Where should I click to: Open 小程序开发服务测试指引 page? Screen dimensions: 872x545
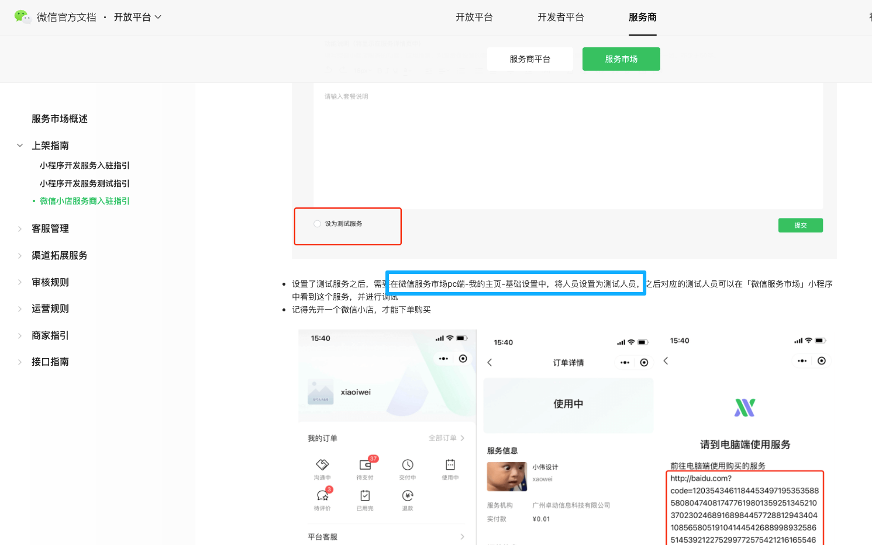(85, 183)
